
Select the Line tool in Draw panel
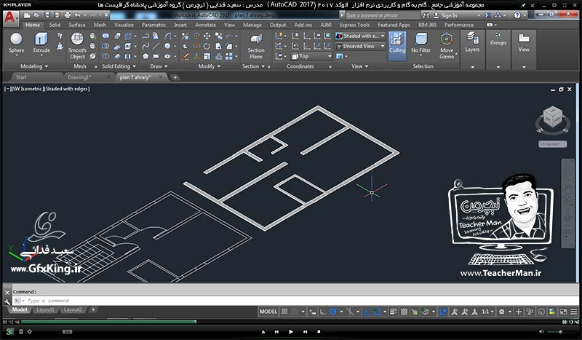tap(156, 46)
